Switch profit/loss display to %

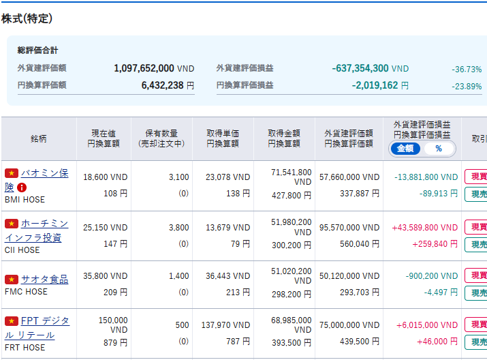[x=438, y=149]
